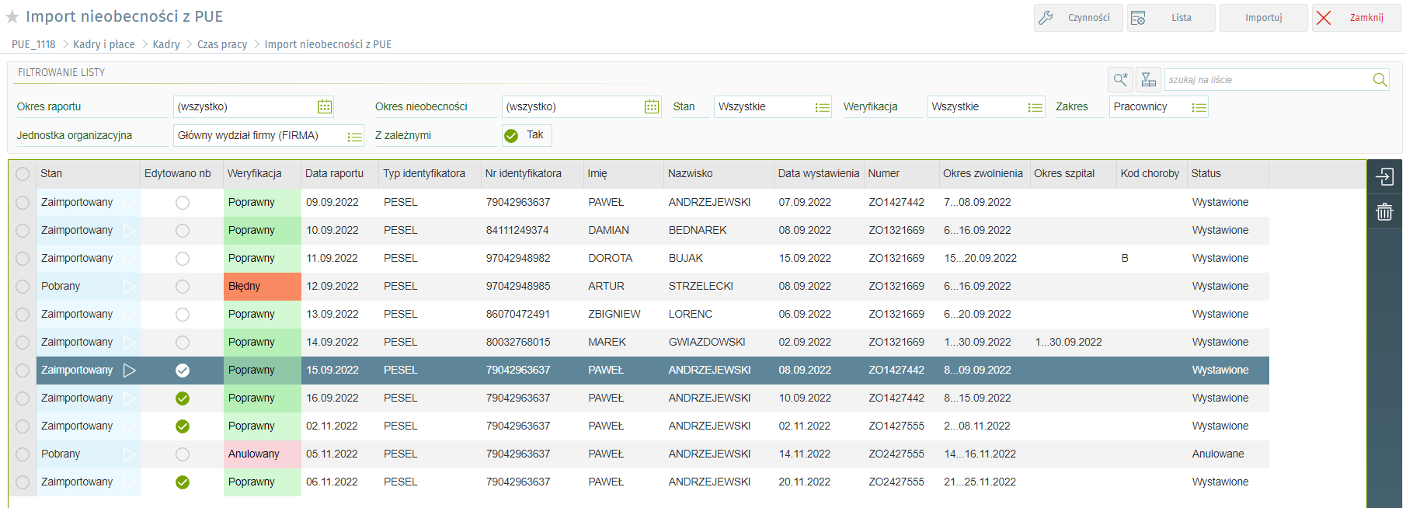Click the search filter settings icon

point(1120,80)
